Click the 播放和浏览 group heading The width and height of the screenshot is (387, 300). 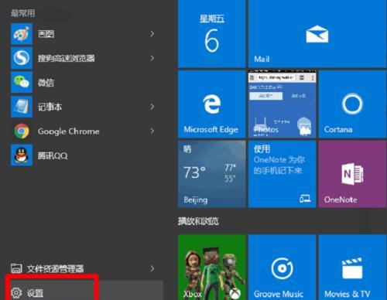point(198,221)
